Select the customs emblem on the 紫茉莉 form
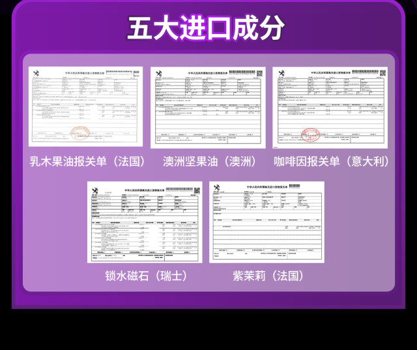 click(217, 188)
